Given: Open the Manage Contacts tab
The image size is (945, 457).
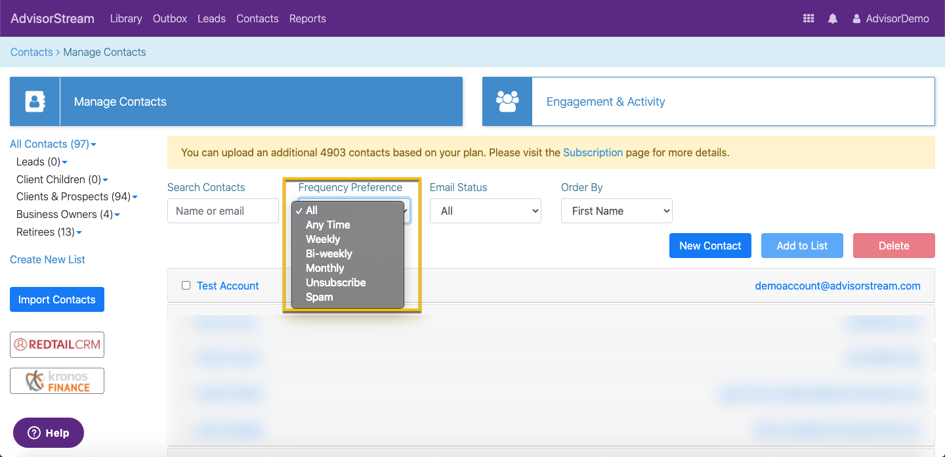Looking at the screenshot, I should (236, 101).
